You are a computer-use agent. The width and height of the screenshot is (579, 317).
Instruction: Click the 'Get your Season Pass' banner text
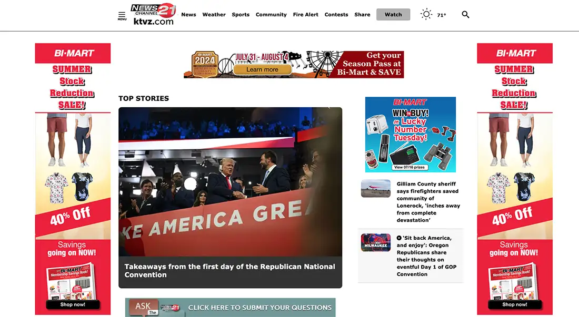370,64
